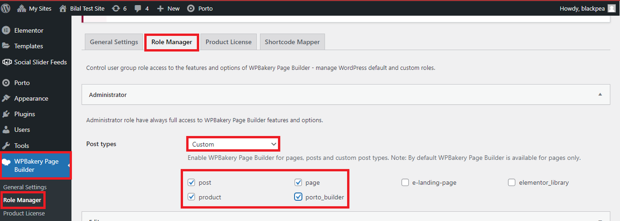Collapse the Administrator section arrow
This screenshot has height=221, width=620.
601,95
